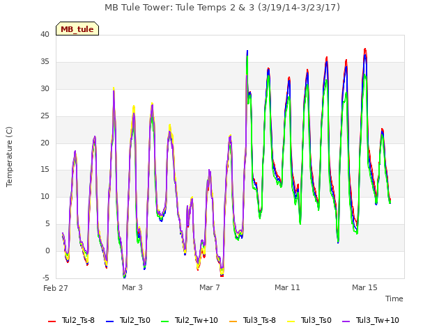Click the Time axis label
The height and width of the screenshot is (334, 446).
click(x=394, y=299)
